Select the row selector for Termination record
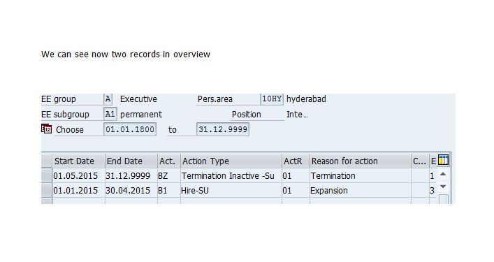This screenshot has width=494, height=262. pos(47,176)
